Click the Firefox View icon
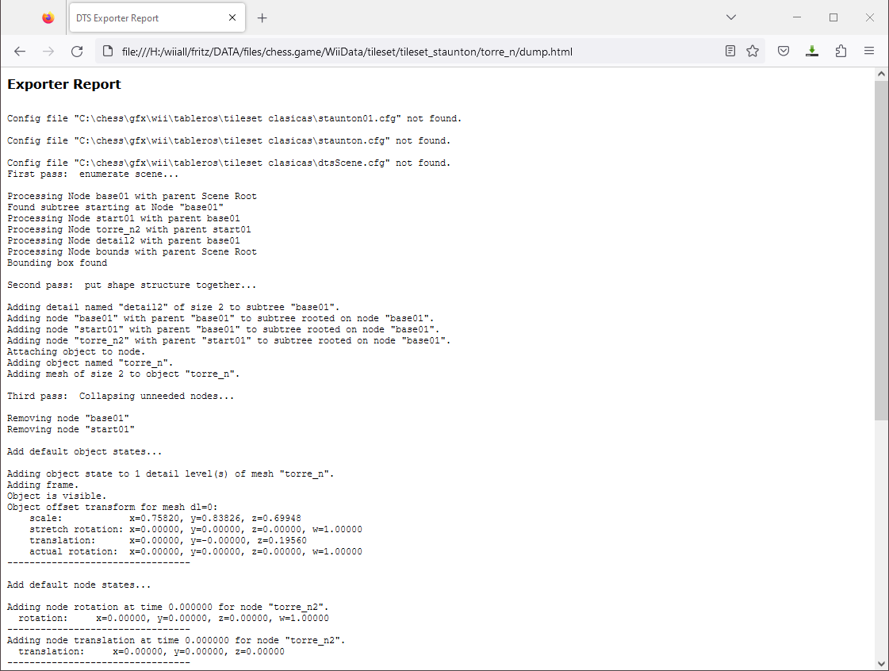 [48, 17]
